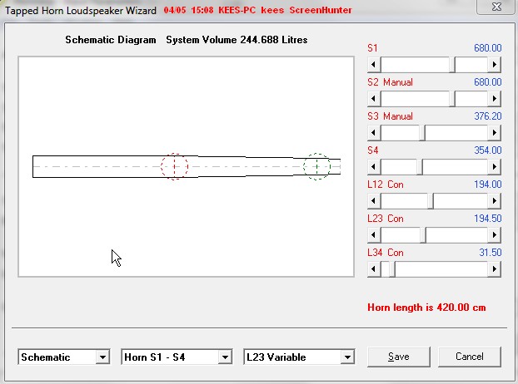Click the S4 slider left arrow
The image size is (518, 384).
coord(374,166)
